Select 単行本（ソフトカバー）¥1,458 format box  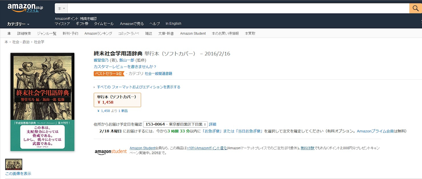coord(117,100)
